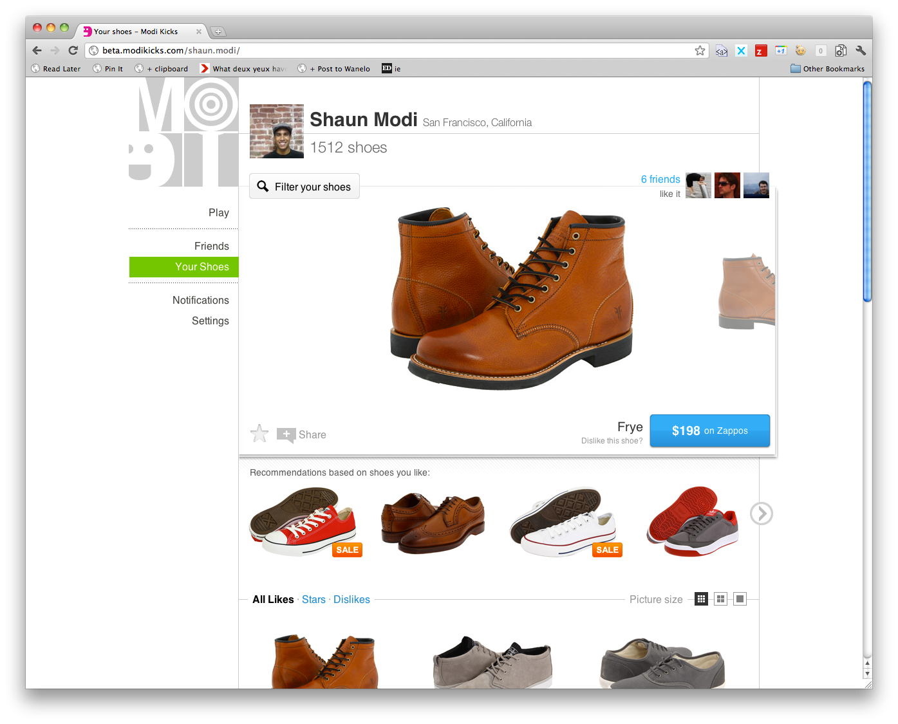Mark dislike via Dislike this shoe link
Screen dimensions: 898x724
click(612, 440)
